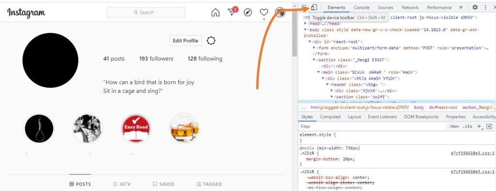The width and height of the screenshot is (496, 191).
Task: View the 193 followers list
Action: (x=156, y=59)
